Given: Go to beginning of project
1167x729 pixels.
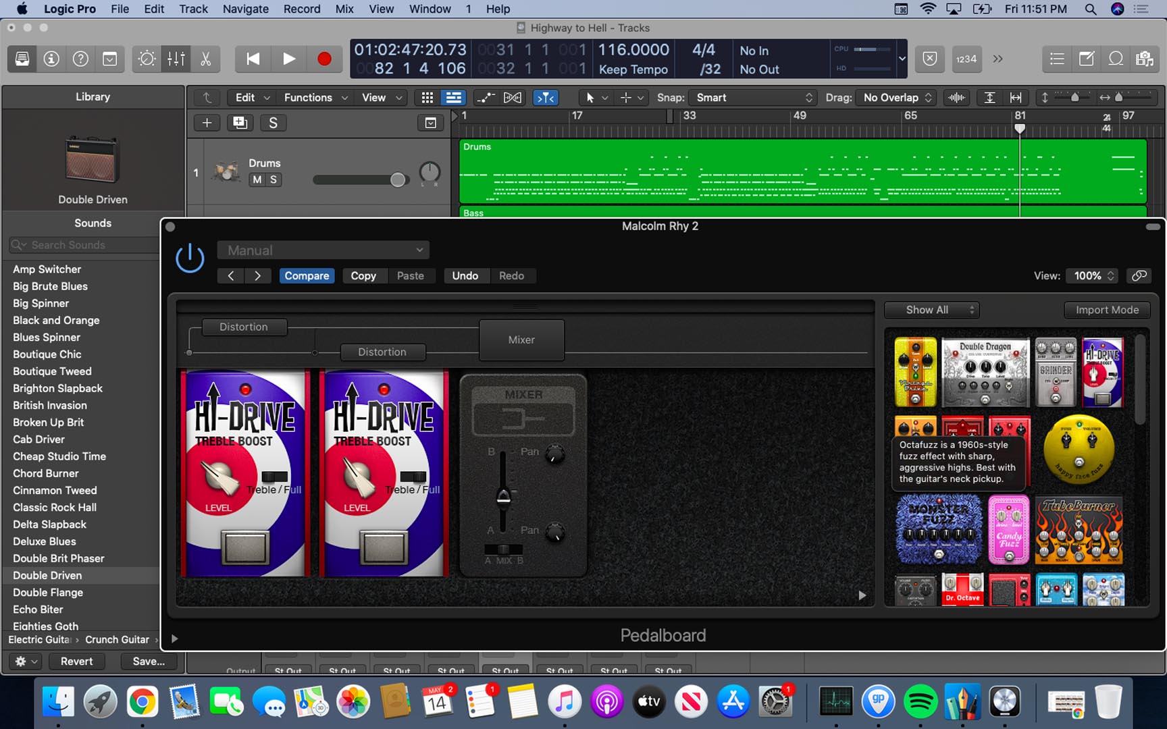Looking at the screenshot, I should 253,59.
